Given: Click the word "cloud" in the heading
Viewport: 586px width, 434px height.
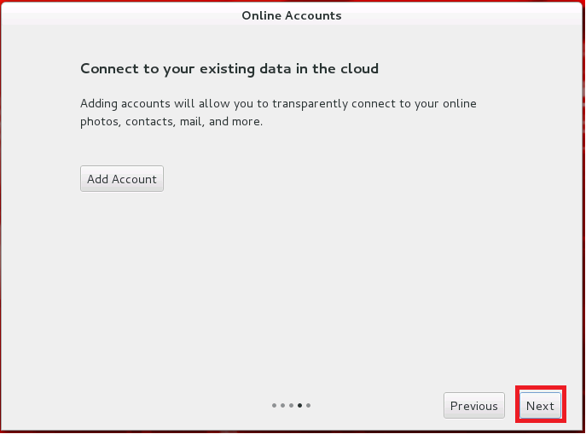Looking at the screenshot, I should tap(358, 68).
